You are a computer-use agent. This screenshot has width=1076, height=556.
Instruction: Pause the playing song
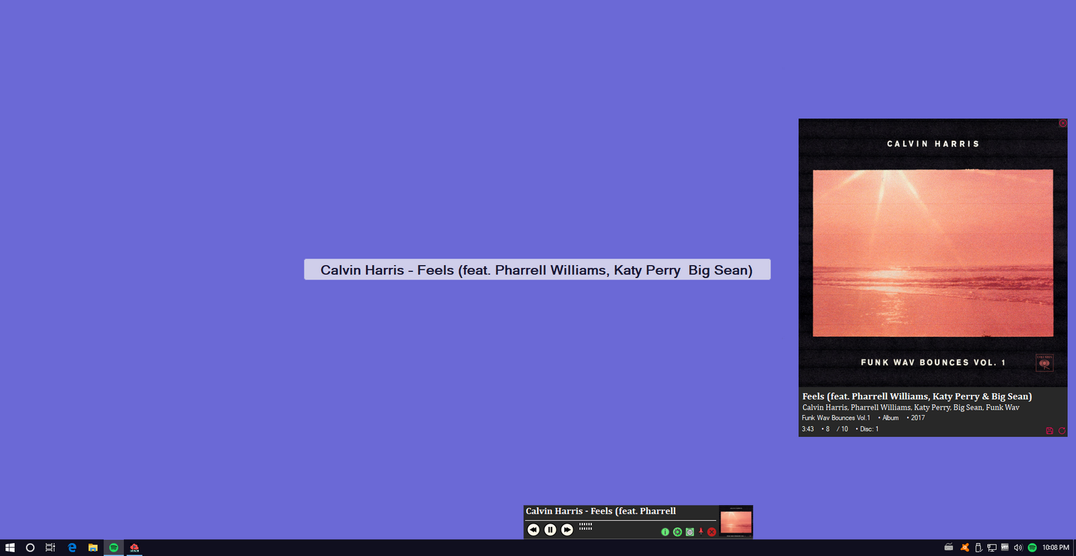550,530
